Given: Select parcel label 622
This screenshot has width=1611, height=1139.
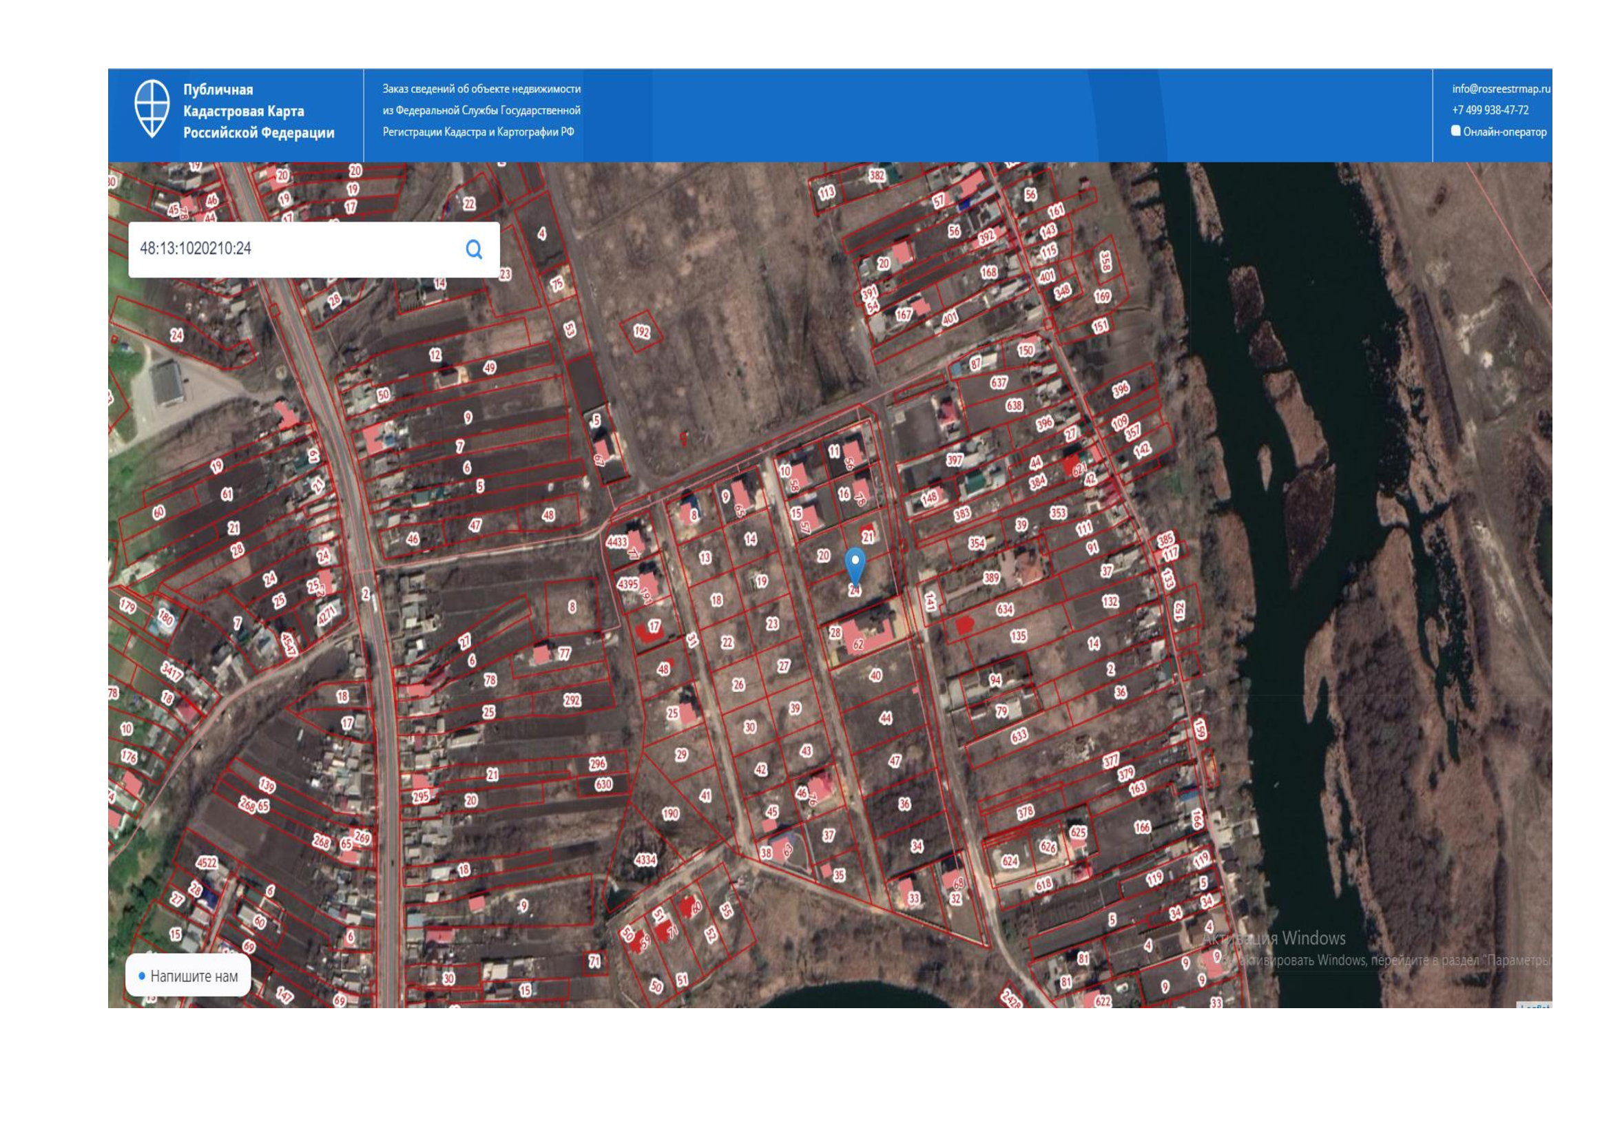Looking at the screenshot, I should click(x=1102, y=1001).
